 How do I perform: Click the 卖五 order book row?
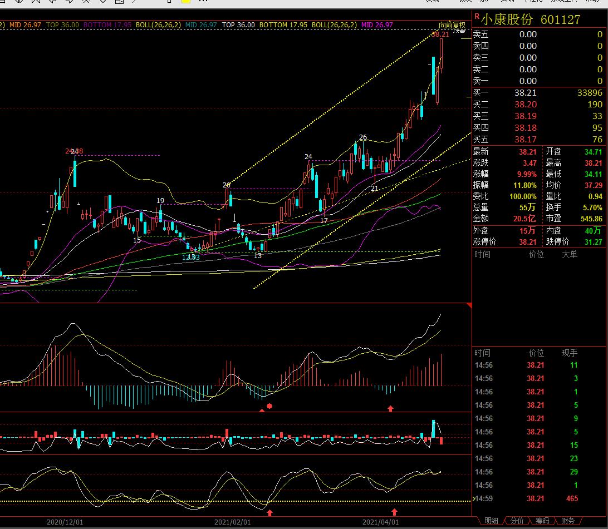point(538,34)
